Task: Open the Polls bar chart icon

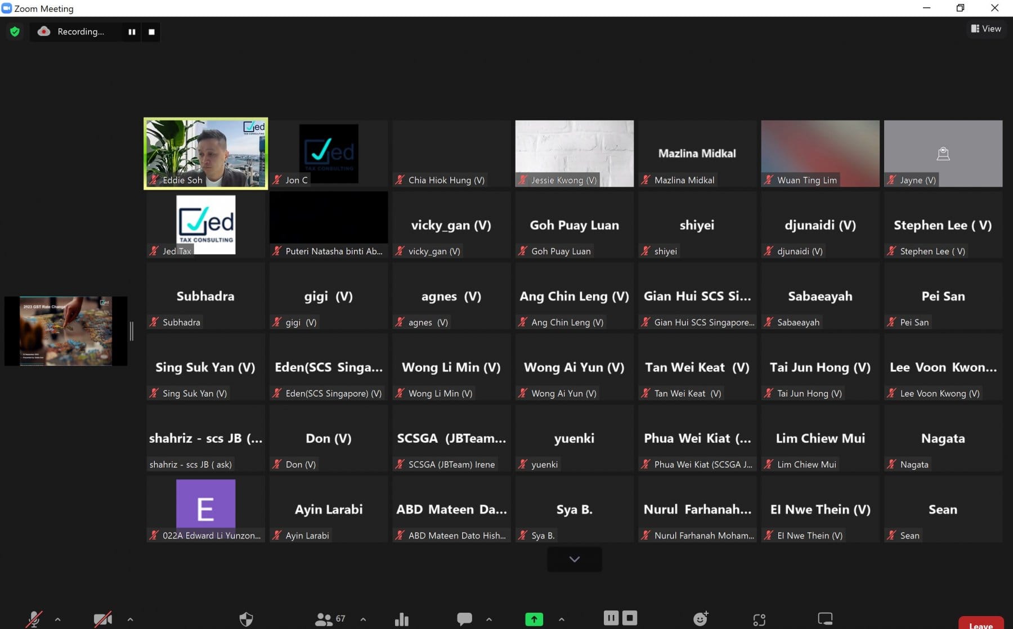Action: coord(402,619)
